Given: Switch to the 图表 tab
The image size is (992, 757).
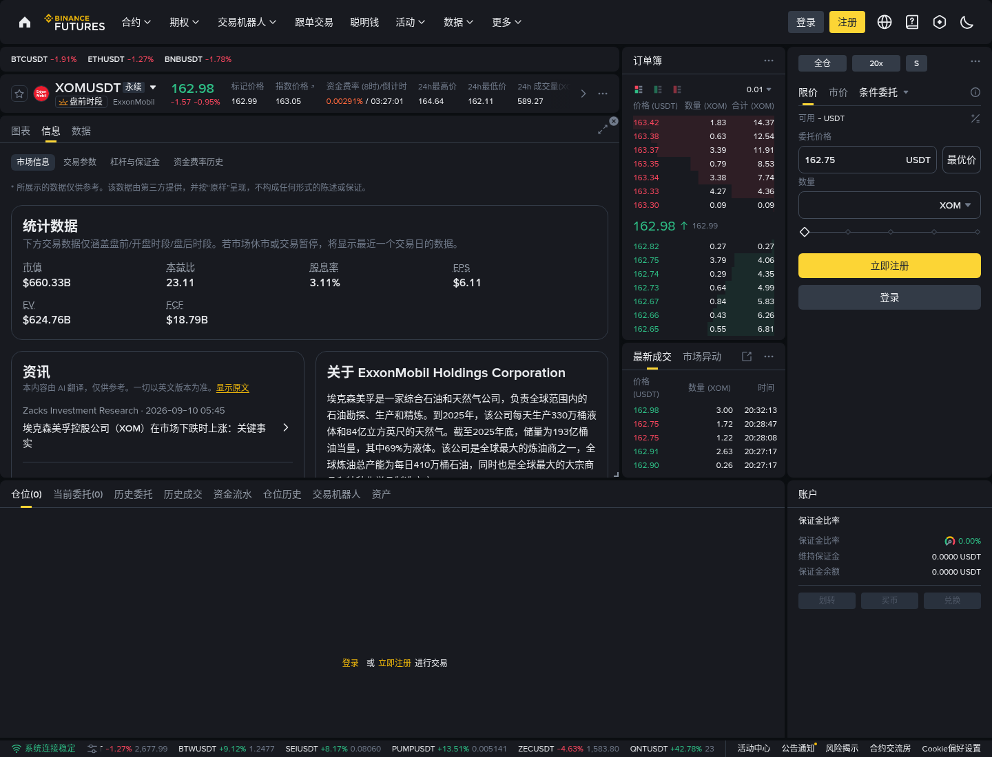Looking at the screenshot, I should pyautogui.click(x=21, y=131).
